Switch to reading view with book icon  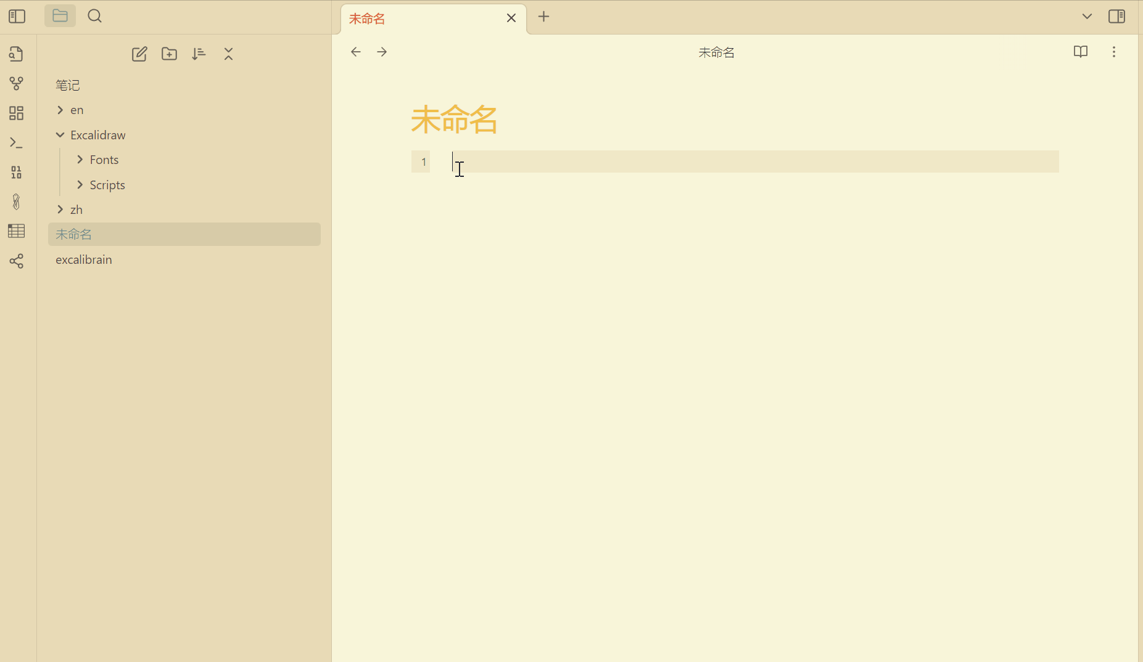point(1080,52)
